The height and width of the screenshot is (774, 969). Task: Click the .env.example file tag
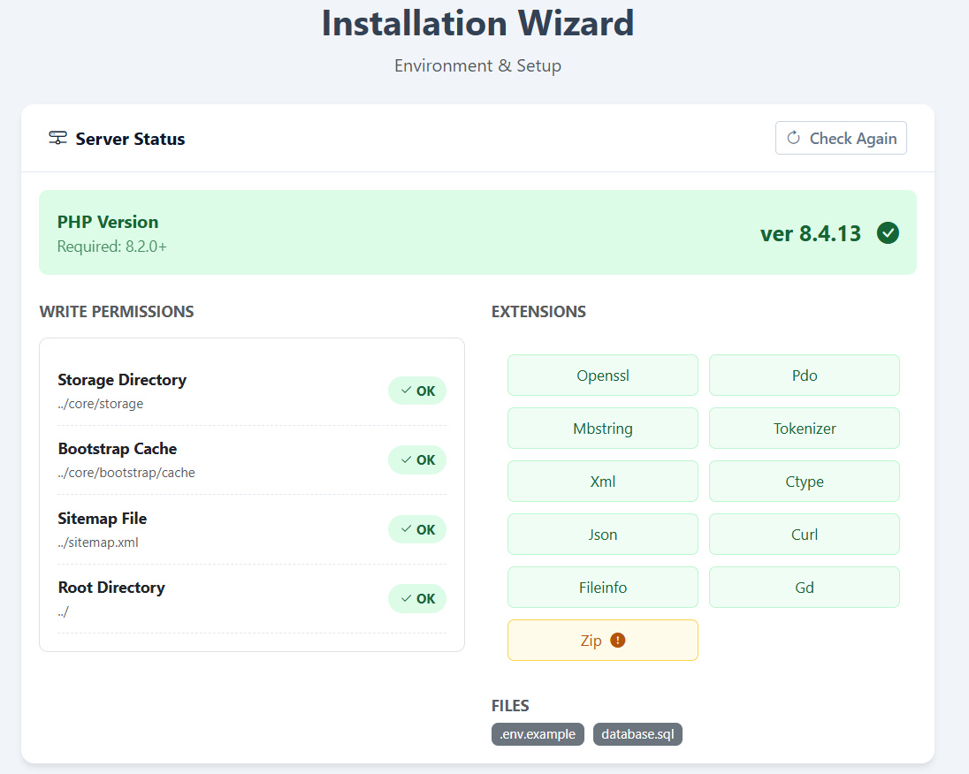coord(538,734)
